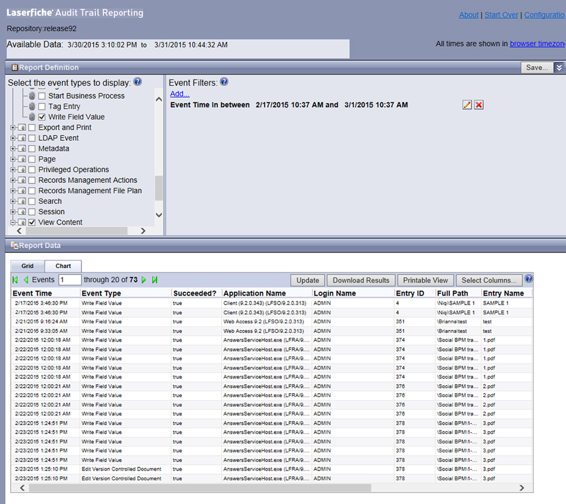Viewport: 566px width, 504px height.
Task: Switch to the Grid tab
Action: click(x=27, y=266)
